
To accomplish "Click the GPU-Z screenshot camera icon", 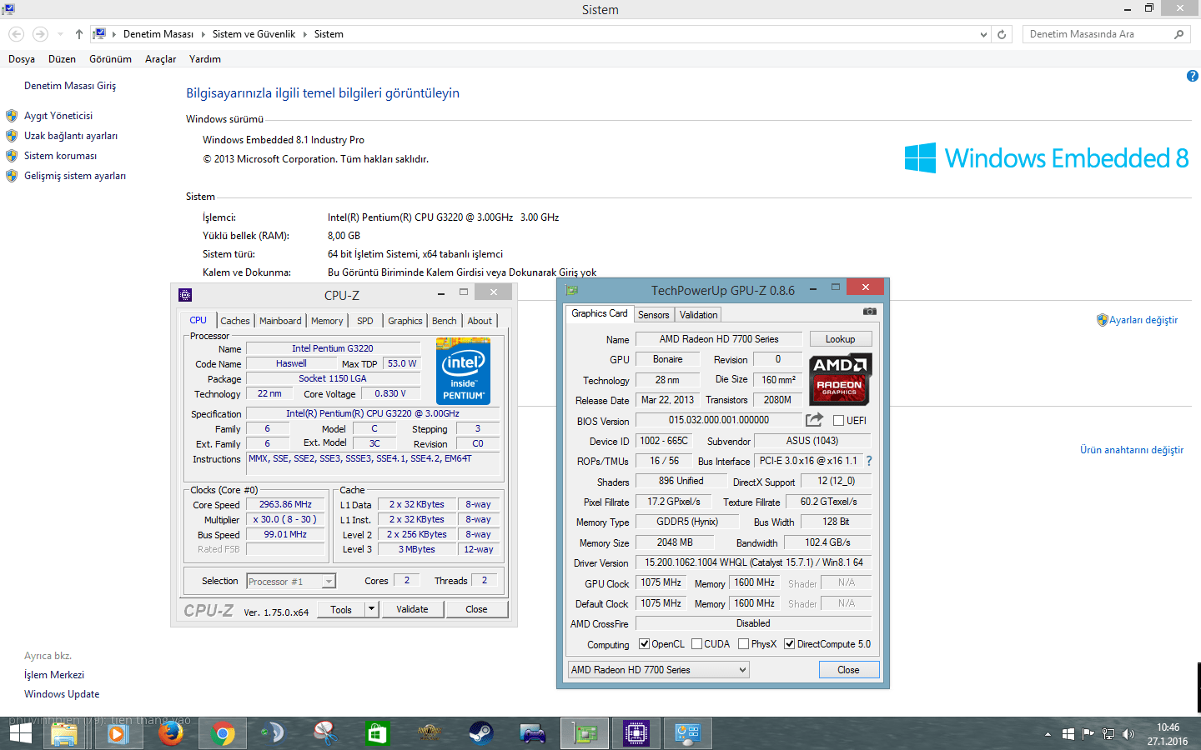I will tap(869, 312).
